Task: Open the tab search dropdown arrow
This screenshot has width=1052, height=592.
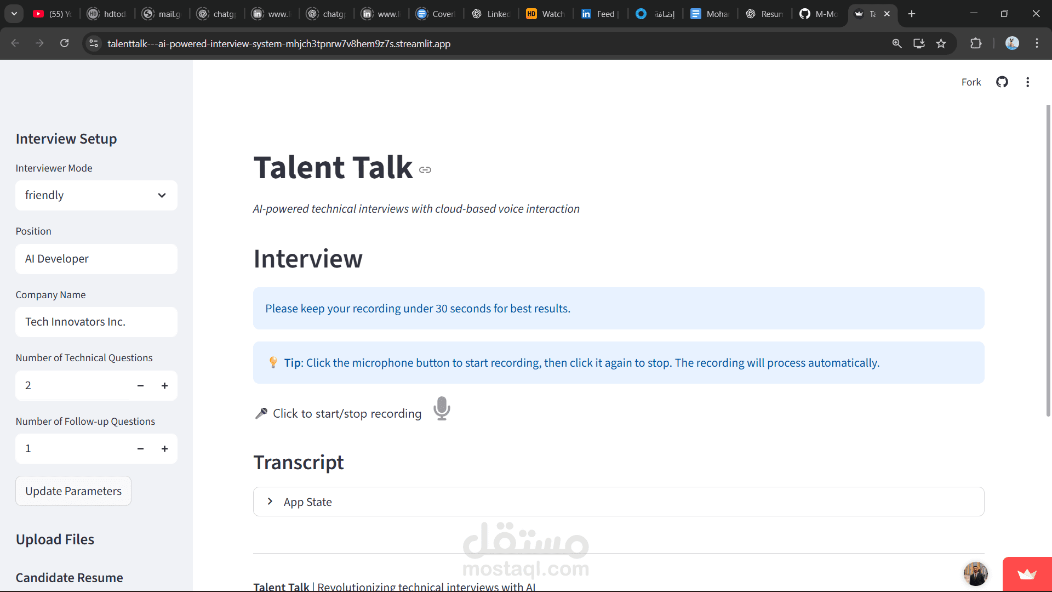Action: (x=14, y=14)
